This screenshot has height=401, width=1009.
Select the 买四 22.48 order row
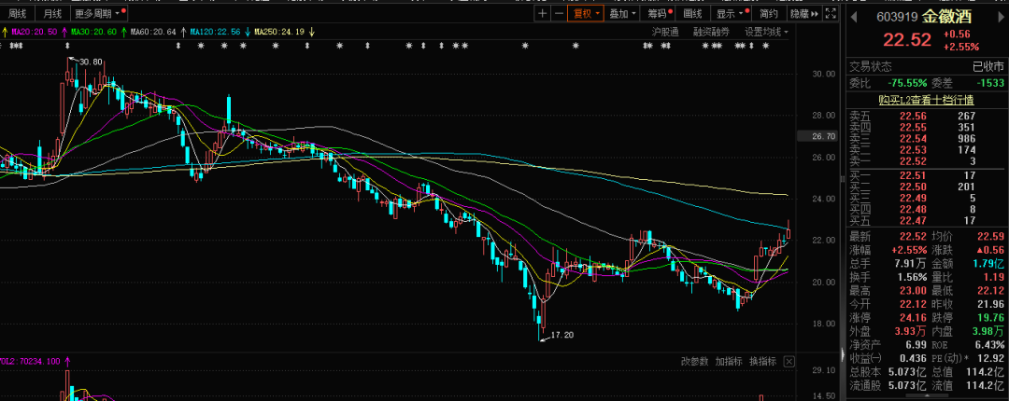click(x=926, y=209)
